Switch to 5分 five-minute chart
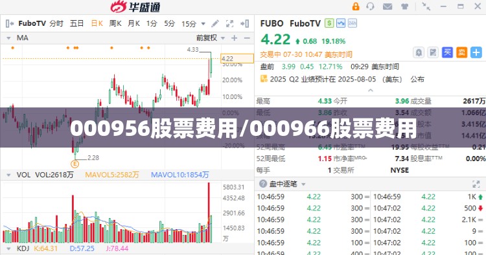Viewport: 486px width, 255px height. [170, 23]
